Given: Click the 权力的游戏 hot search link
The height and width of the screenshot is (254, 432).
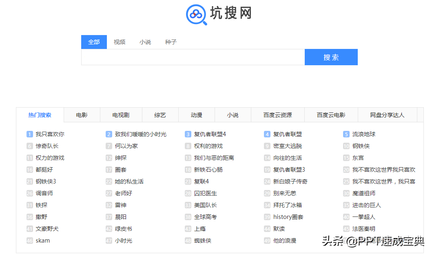Looking at the screenshot, I should pyautogui.click(x=50, y=158).
